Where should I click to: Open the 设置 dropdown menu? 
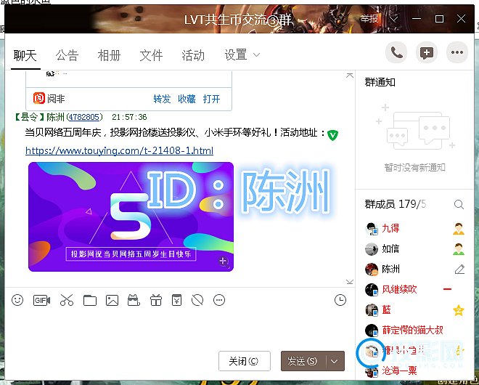242,55
